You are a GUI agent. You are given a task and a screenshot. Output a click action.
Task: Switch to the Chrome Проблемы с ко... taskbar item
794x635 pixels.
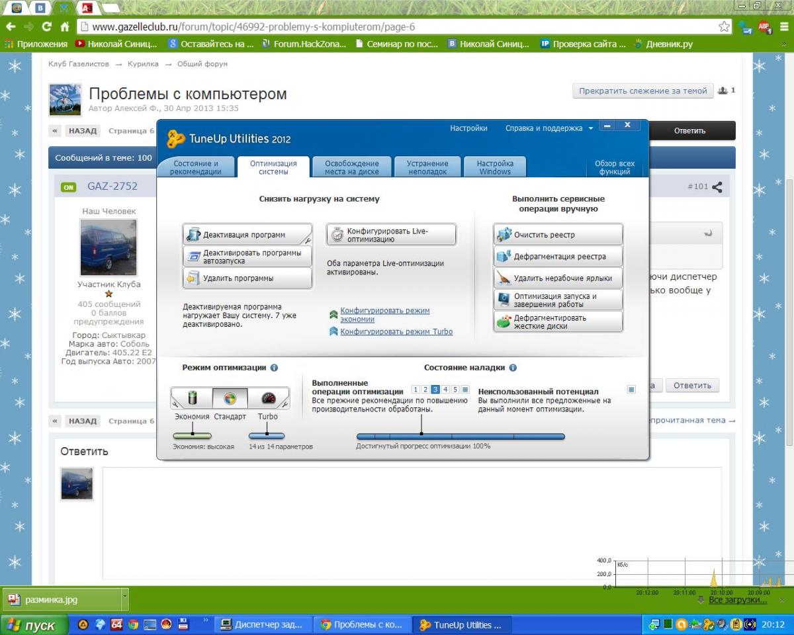pyautogui.click(x=362, y=625)
